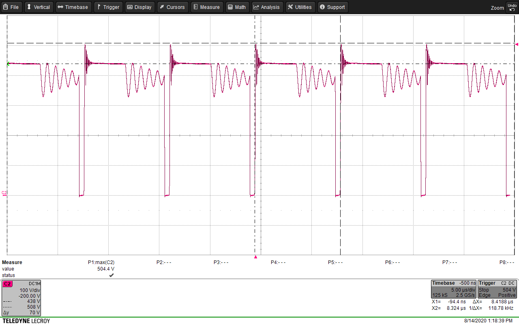Select the empty P3 measurement slot
This screenshot has height=324, width=519.
point(221,262)
